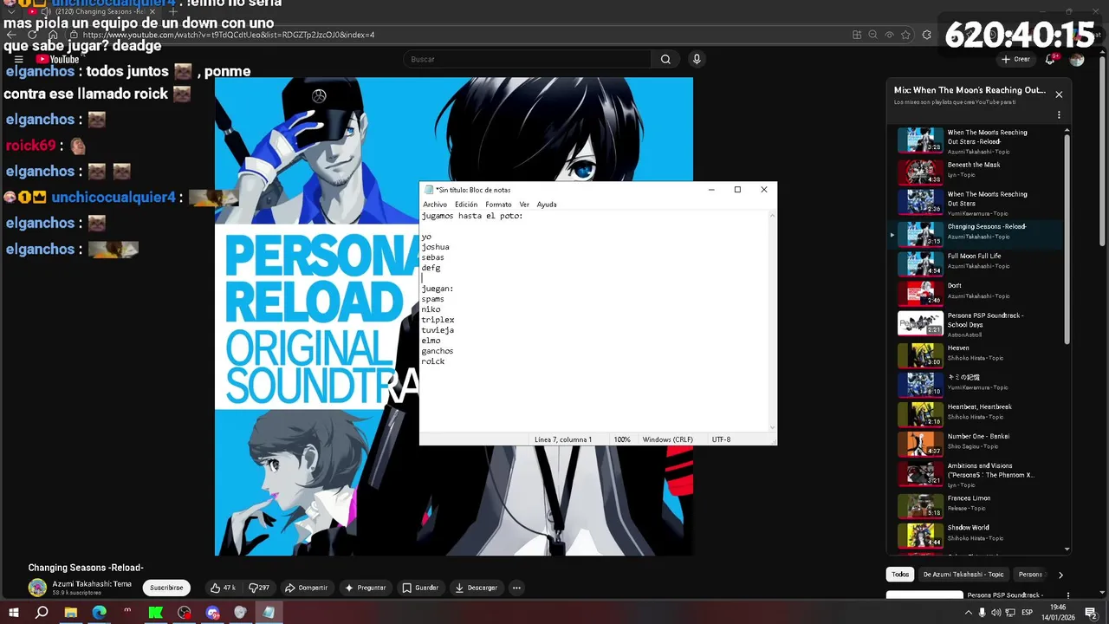This screenshot has width=1109, height=624.
Task: Add page to favorites with star icon
Action: point(906,35)
